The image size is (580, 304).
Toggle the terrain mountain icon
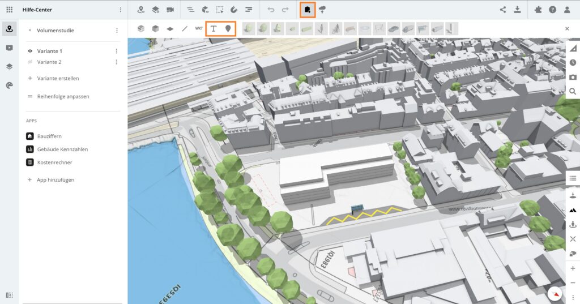pyautogui.click(x=573, y=210)
